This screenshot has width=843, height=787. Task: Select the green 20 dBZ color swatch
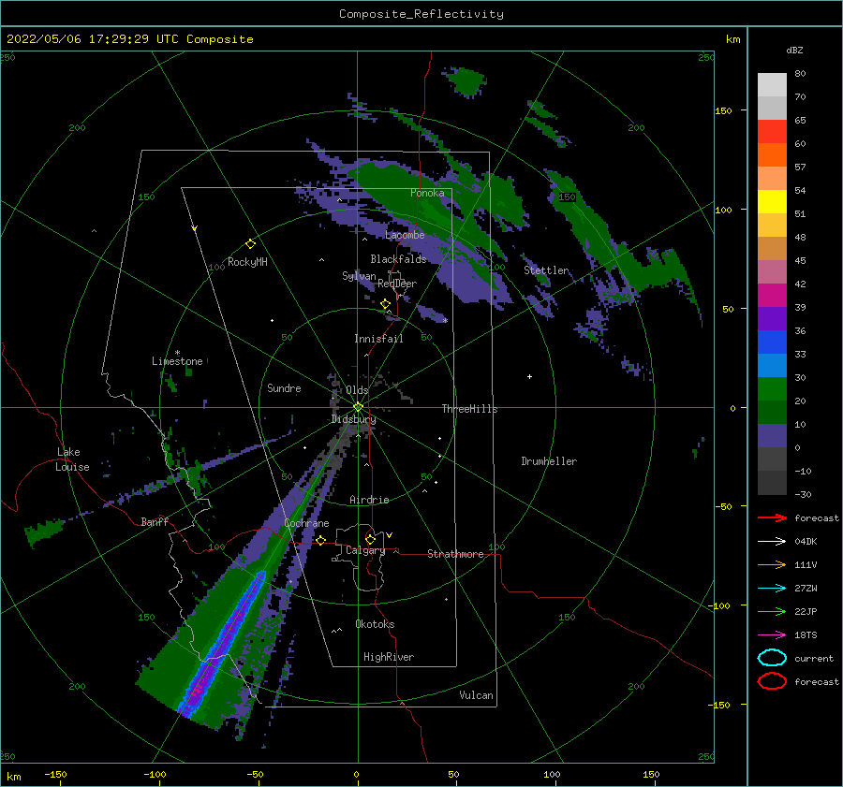tap(772, 389)
